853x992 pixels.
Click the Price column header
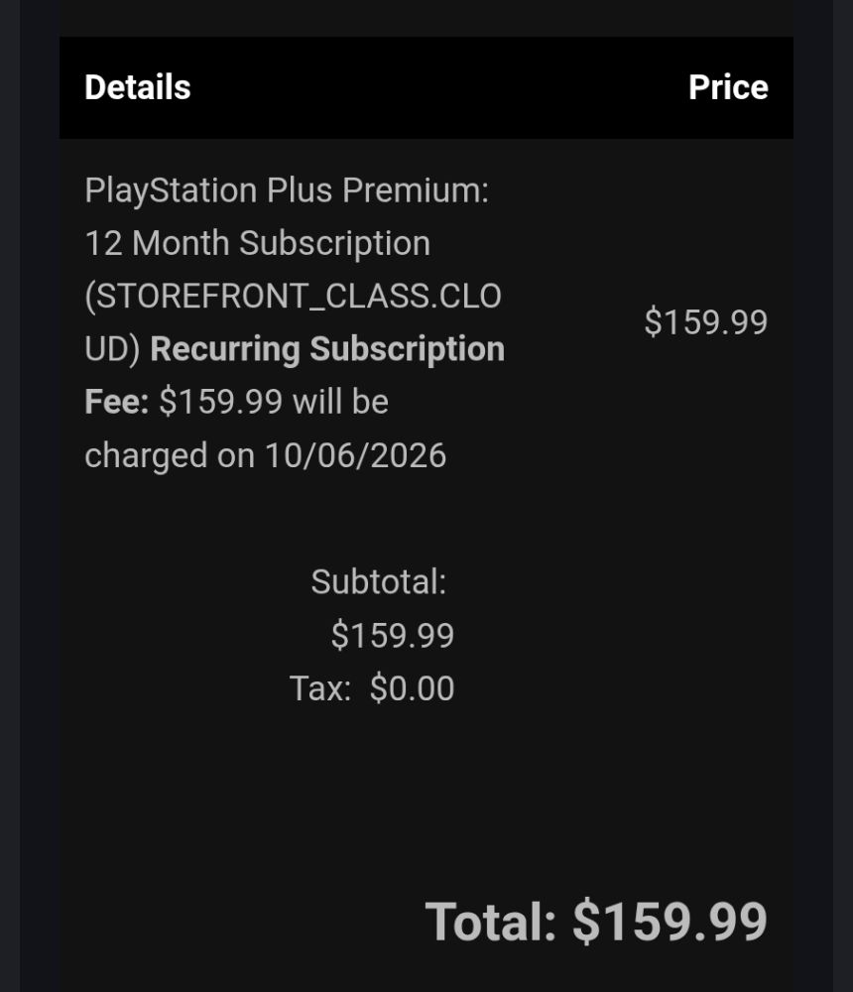[728, 87]
